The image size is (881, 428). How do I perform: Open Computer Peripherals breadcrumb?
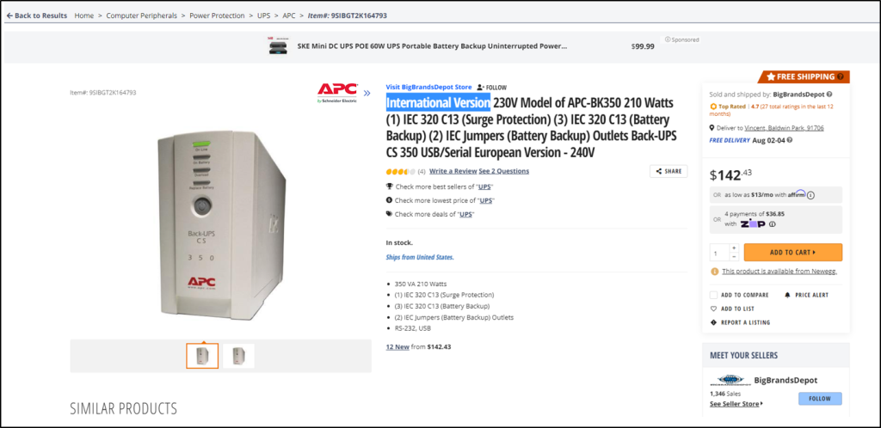(144, 15)
